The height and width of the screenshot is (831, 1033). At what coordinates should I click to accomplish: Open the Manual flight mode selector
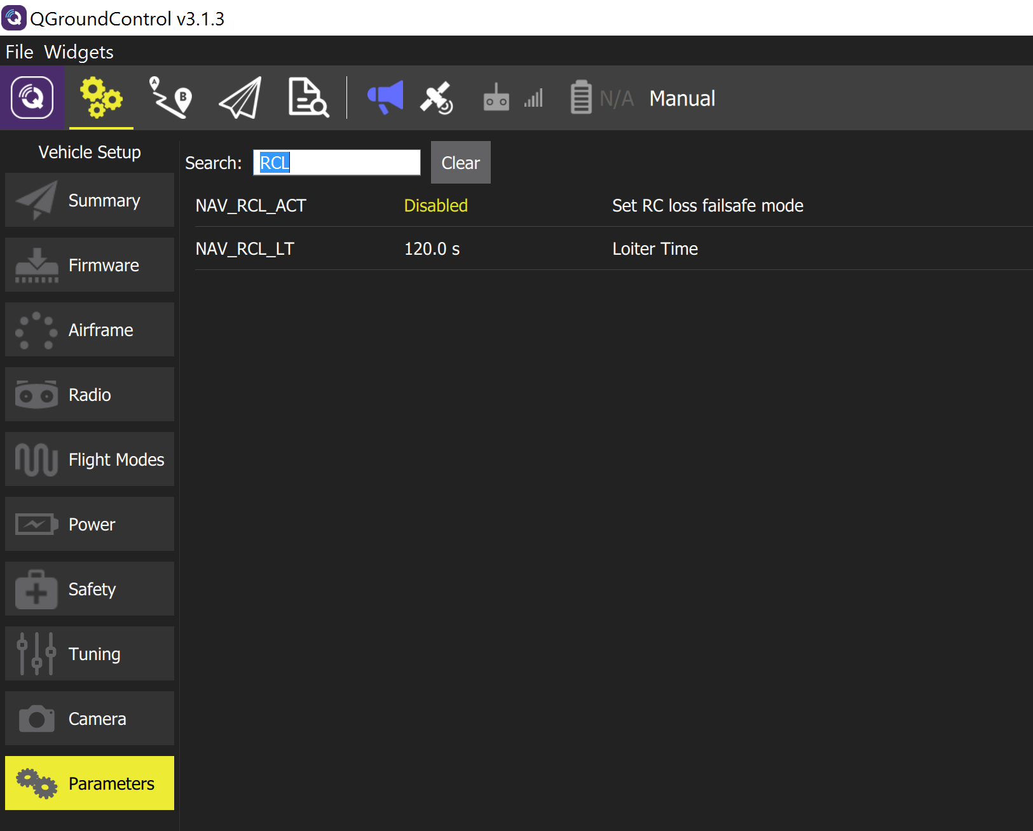coord(682,98)
